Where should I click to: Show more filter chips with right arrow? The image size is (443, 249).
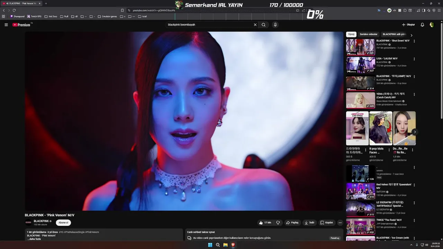412,35
